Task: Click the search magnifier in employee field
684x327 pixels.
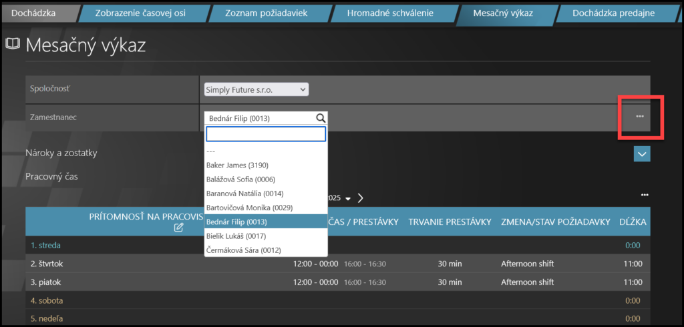Action: coord(321,118)
